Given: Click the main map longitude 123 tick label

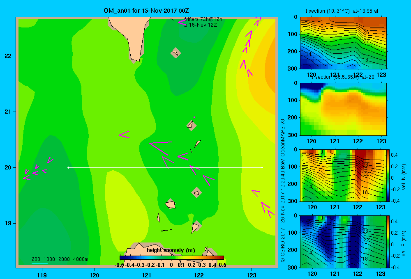Looking at the screenshot, I should coord(252,275).
